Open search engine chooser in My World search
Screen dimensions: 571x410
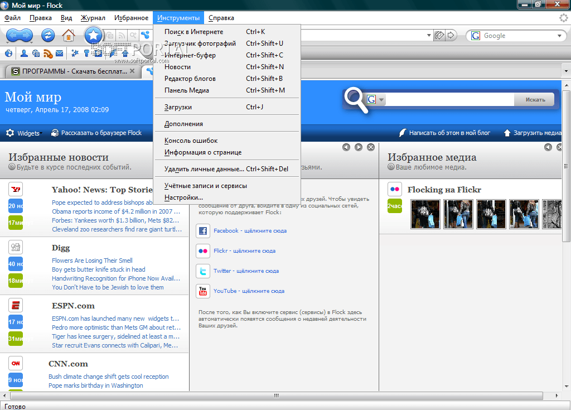[x=376, y=99]
